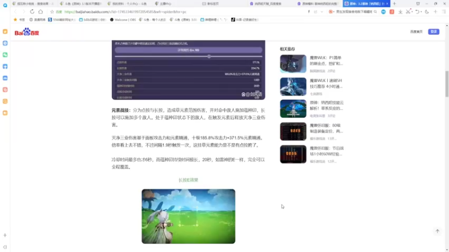The height and width of the screenshot is (252, 449).
Task: Click the browser forward arrow
Action: point(24,12)
